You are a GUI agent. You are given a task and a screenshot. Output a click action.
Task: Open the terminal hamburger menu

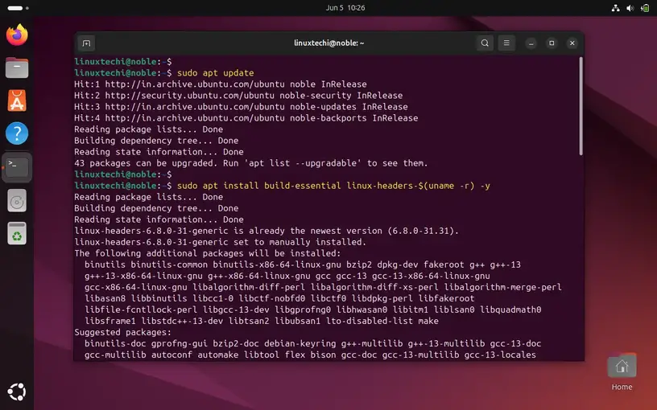506,43
